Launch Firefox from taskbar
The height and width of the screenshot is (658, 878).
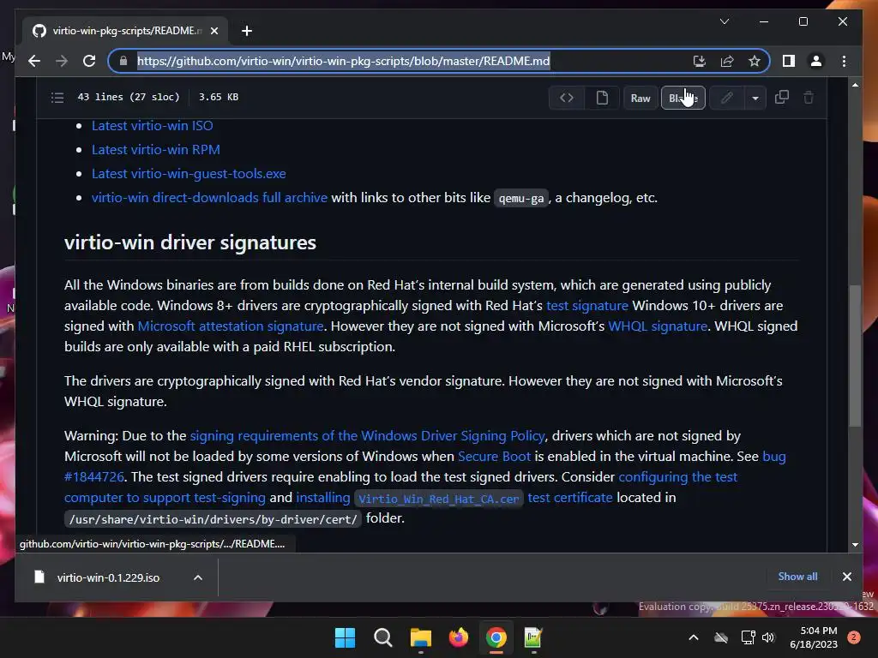tap(459, 637)
